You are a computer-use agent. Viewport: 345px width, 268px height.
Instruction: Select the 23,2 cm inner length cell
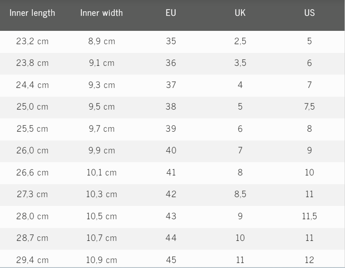coord(32,42)
